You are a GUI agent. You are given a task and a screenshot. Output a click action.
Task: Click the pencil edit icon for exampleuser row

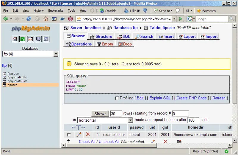79,134
